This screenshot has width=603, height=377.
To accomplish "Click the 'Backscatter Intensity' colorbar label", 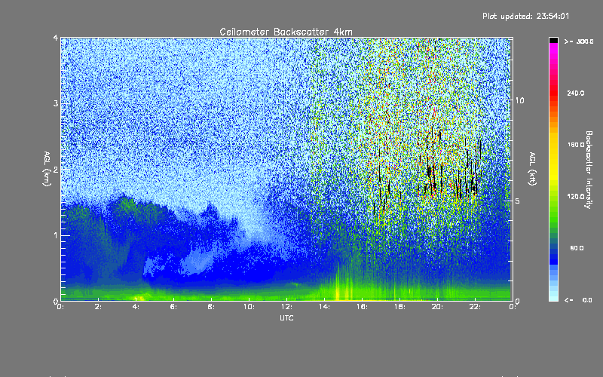I will click(589, 170).
